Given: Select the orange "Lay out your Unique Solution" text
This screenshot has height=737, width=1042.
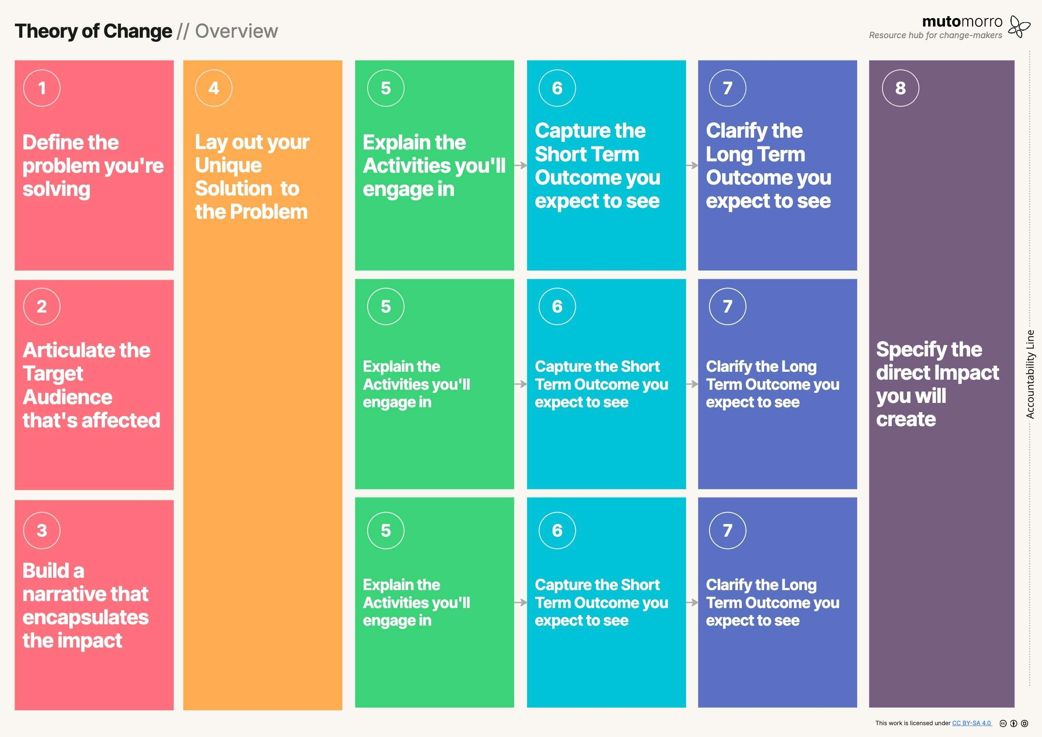Looking at the screenshot, I should (x=252, y=177).
